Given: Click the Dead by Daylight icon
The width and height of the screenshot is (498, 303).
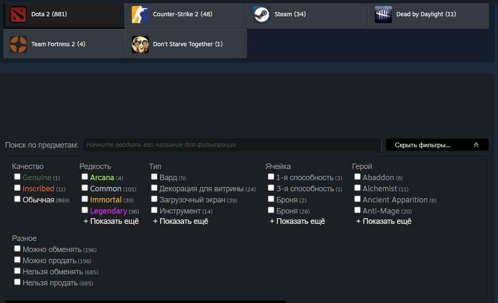Looking at the screenshot, I should 383,14.
